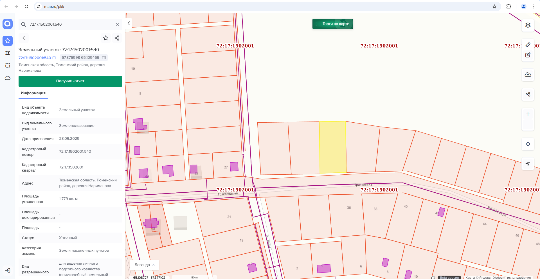
Task: Click the cloud upload icon
Action: point(528,75)
